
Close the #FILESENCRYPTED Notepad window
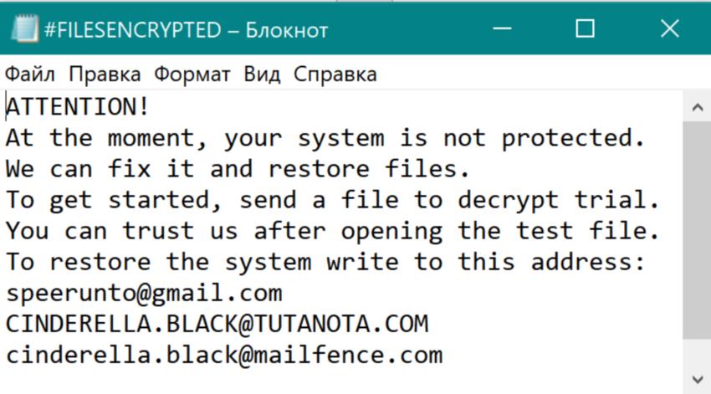669,29
